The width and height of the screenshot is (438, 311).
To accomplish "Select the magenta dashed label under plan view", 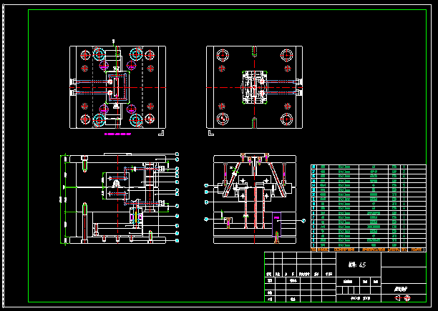I will point(117,134).
